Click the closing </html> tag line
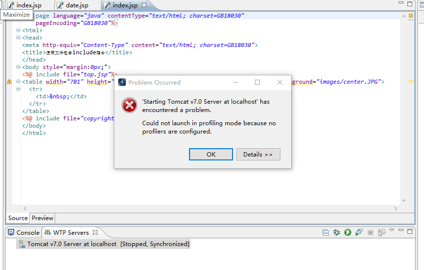The height and width of the screenshot is (270, 424). click(x=34, y=133)
